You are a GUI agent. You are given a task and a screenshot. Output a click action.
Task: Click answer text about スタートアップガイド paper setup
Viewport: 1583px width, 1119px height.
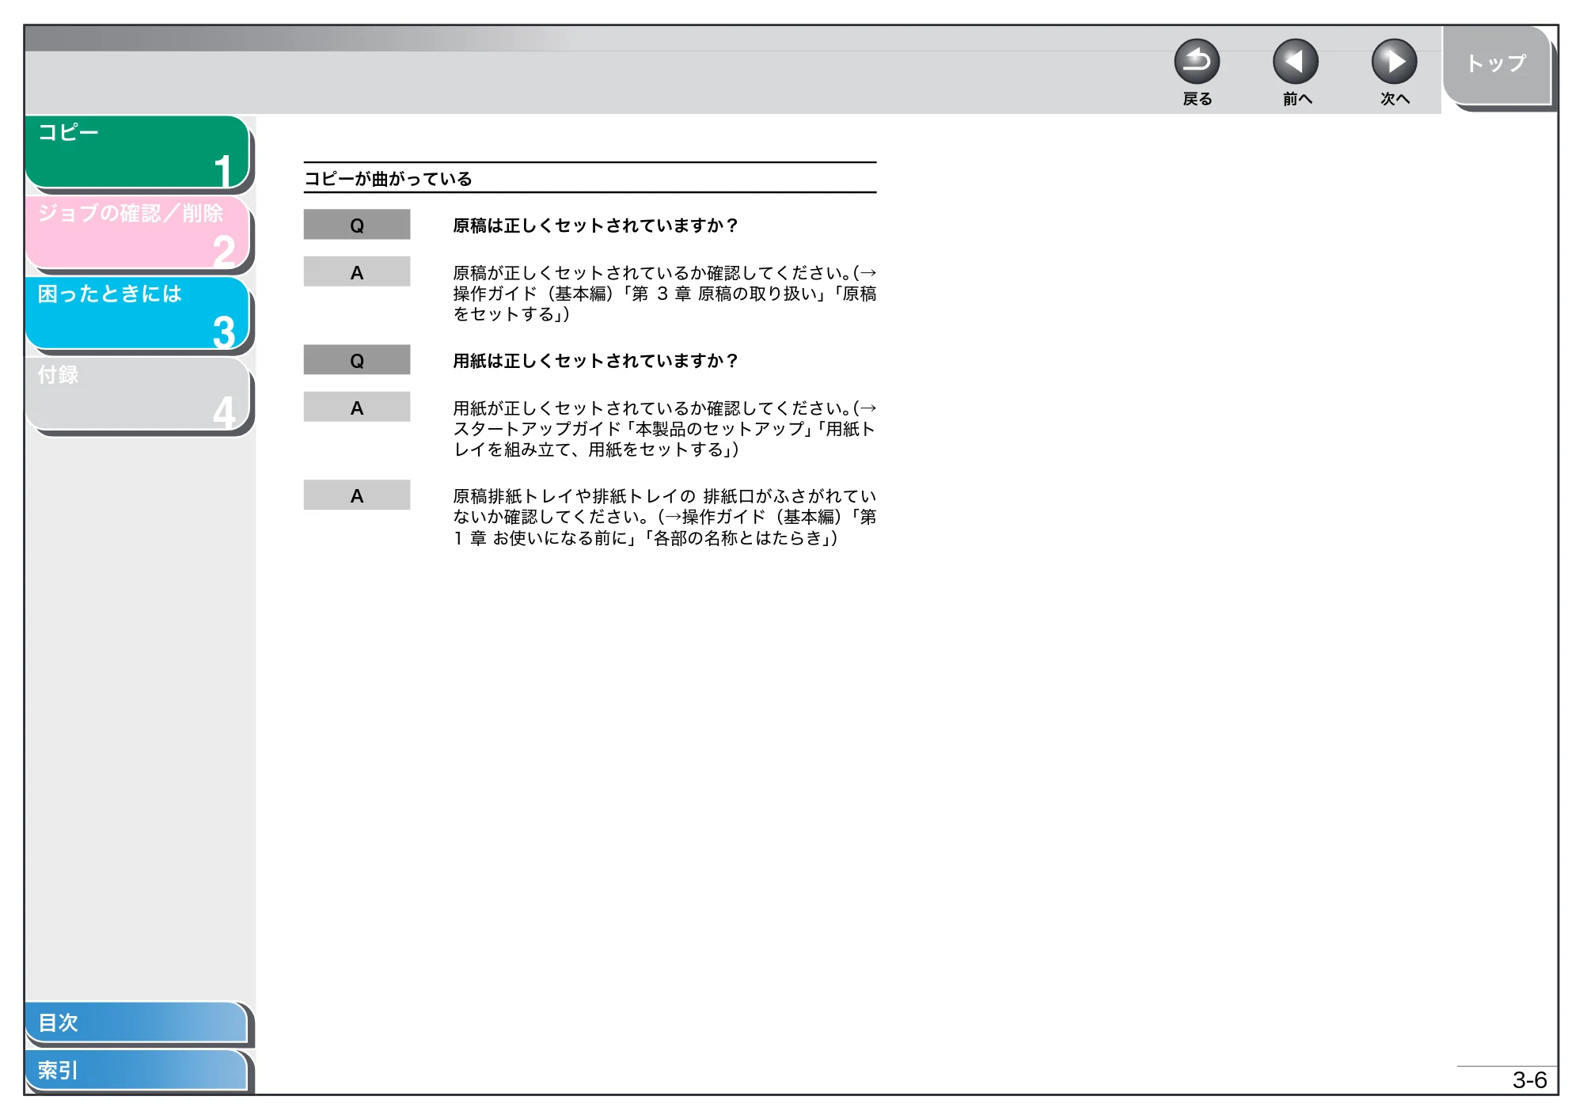pyautogui.click(x=665, y=429)
